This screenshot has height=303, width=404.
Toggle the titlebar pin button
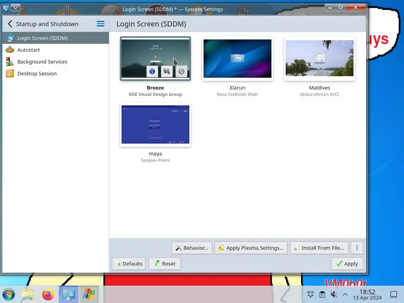15,7
